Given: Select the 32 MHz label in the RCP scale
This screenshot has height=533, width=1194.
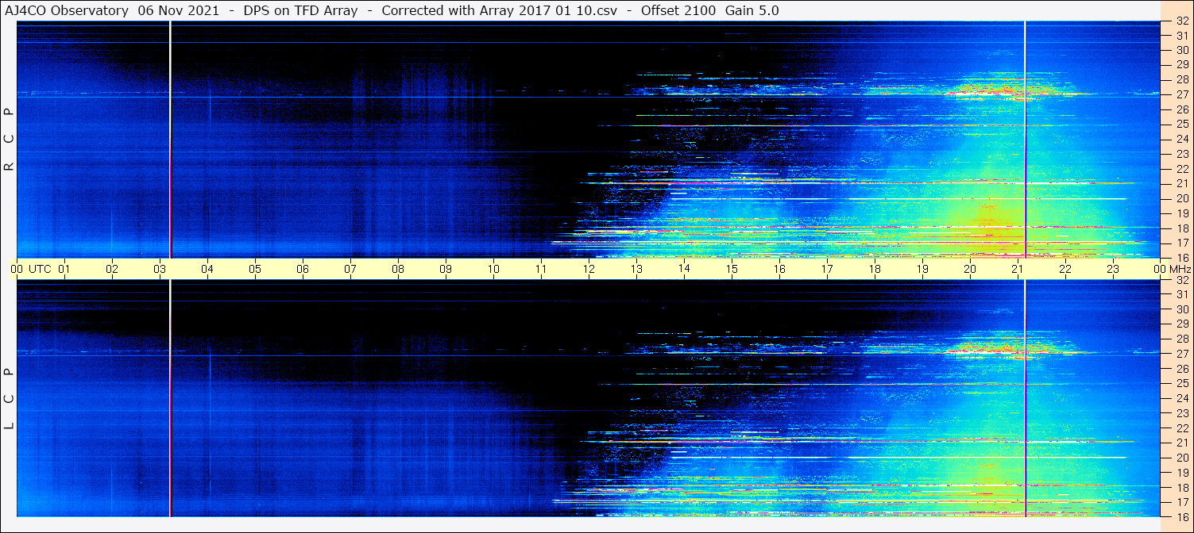Looking at the screenshot, I should (1181, 22).
